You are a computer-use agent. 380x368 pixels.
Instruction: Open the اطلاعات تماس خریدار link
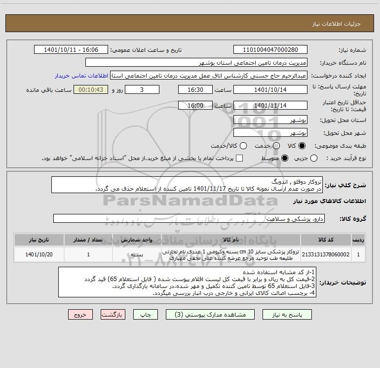pyautogui.click(x=81, y=76)
